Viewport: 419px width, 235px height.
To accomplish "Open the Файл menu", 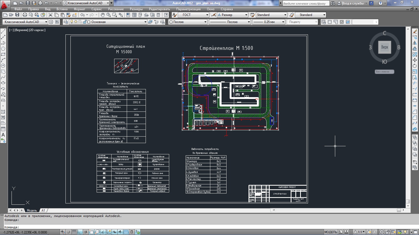I will [x=18, y=9].
